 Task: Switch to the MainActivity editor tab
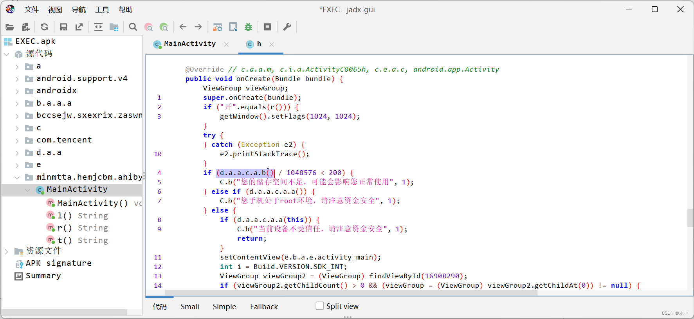[189, 44]
